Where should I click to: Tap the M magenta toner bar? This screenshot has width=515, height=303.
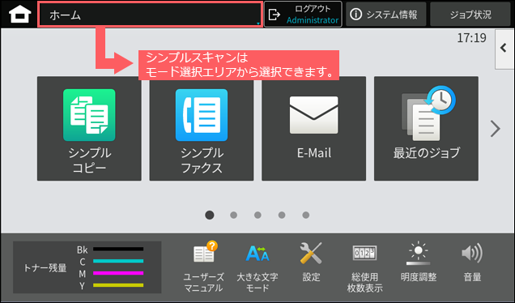pyautogui.click(x=118, y=273)
